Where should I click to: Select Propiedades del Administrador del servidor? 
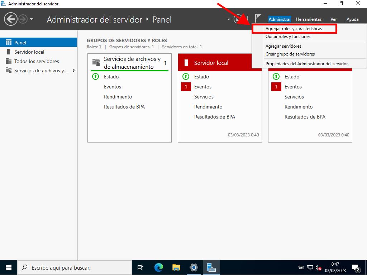[x=306, y=64]
